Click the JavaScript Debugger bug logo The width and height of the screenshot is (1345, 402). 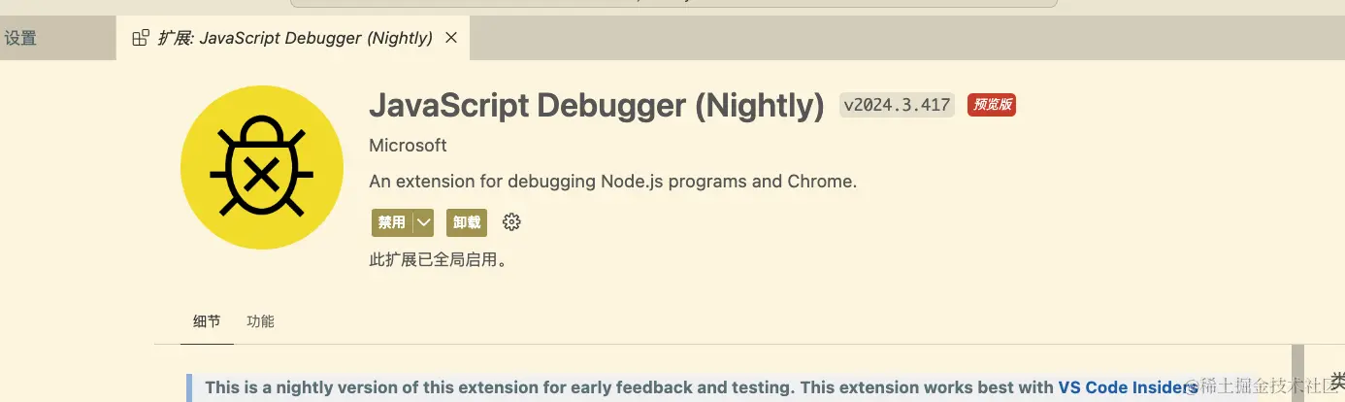[x=261, y=167]
